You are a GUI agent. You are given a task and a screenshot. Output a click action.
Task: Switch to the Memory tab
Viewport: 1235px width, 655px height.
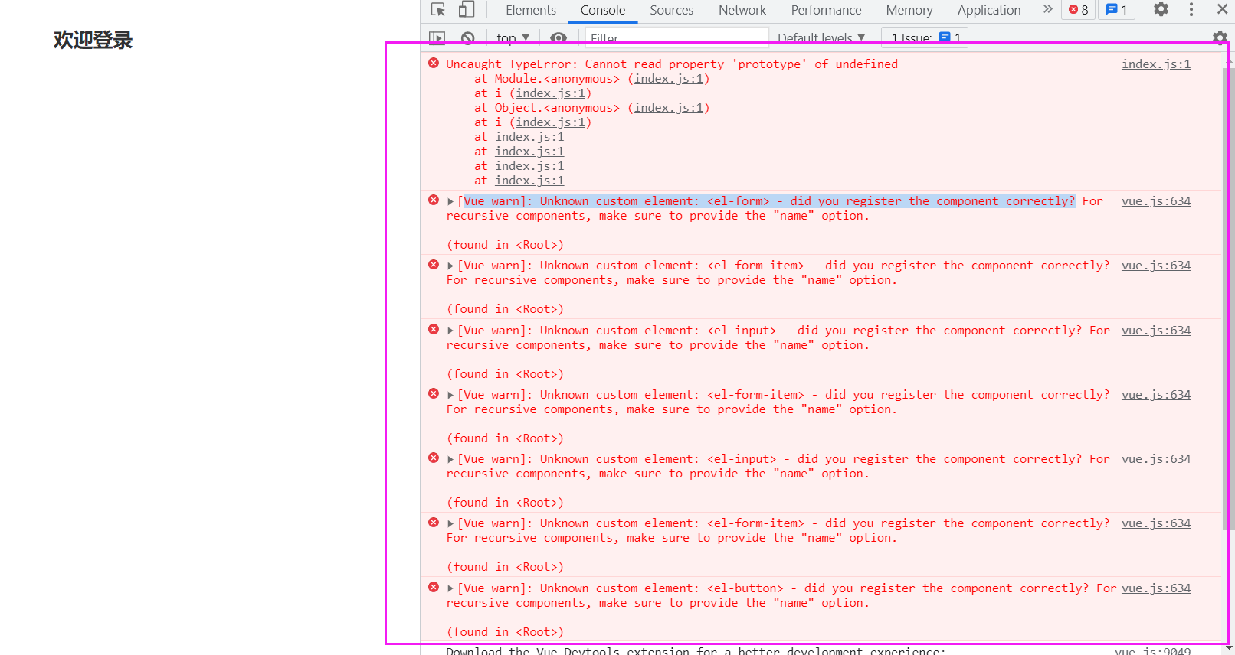tap(909, 10)
